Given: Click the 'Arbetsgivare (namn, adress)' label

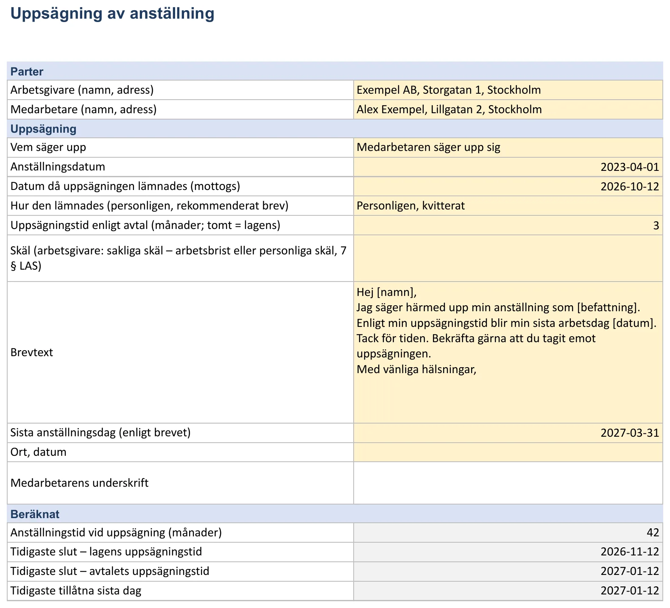Looking at the screenshot, I should (x=82, y=90).
